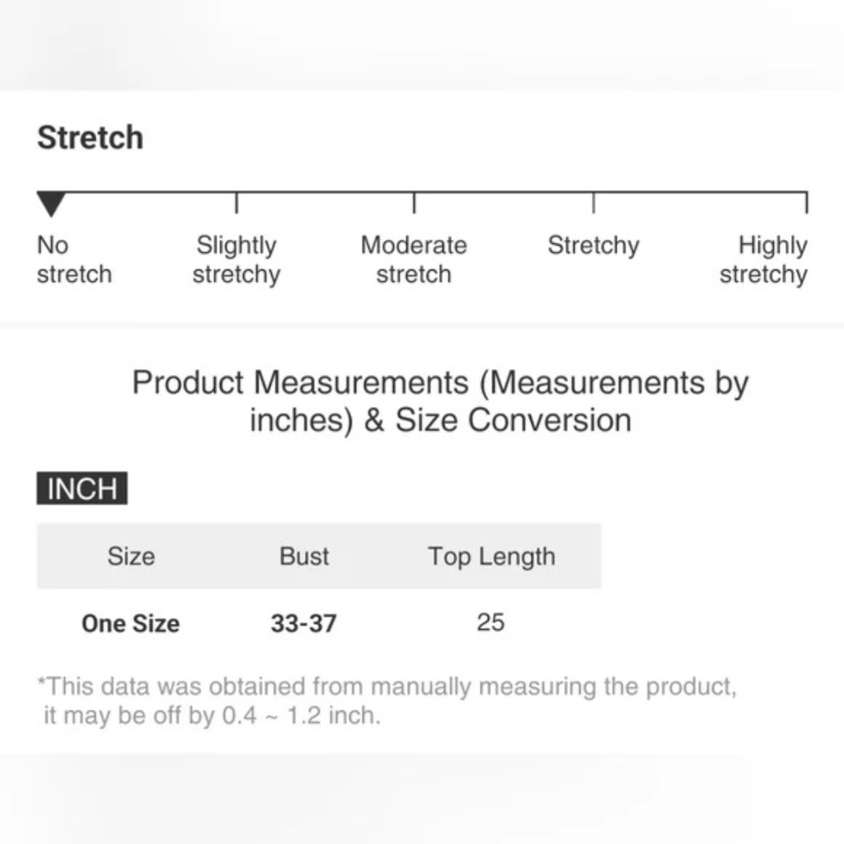Select Moderate stretch on the scale

414,259
